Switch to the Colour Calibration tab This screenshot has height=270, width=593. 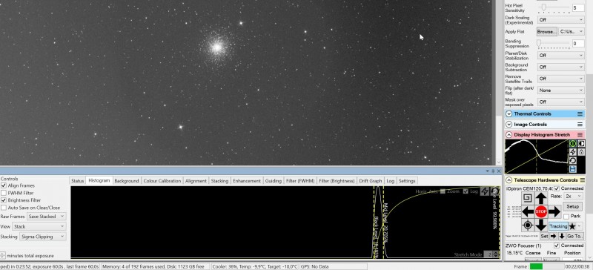[162, 181]
